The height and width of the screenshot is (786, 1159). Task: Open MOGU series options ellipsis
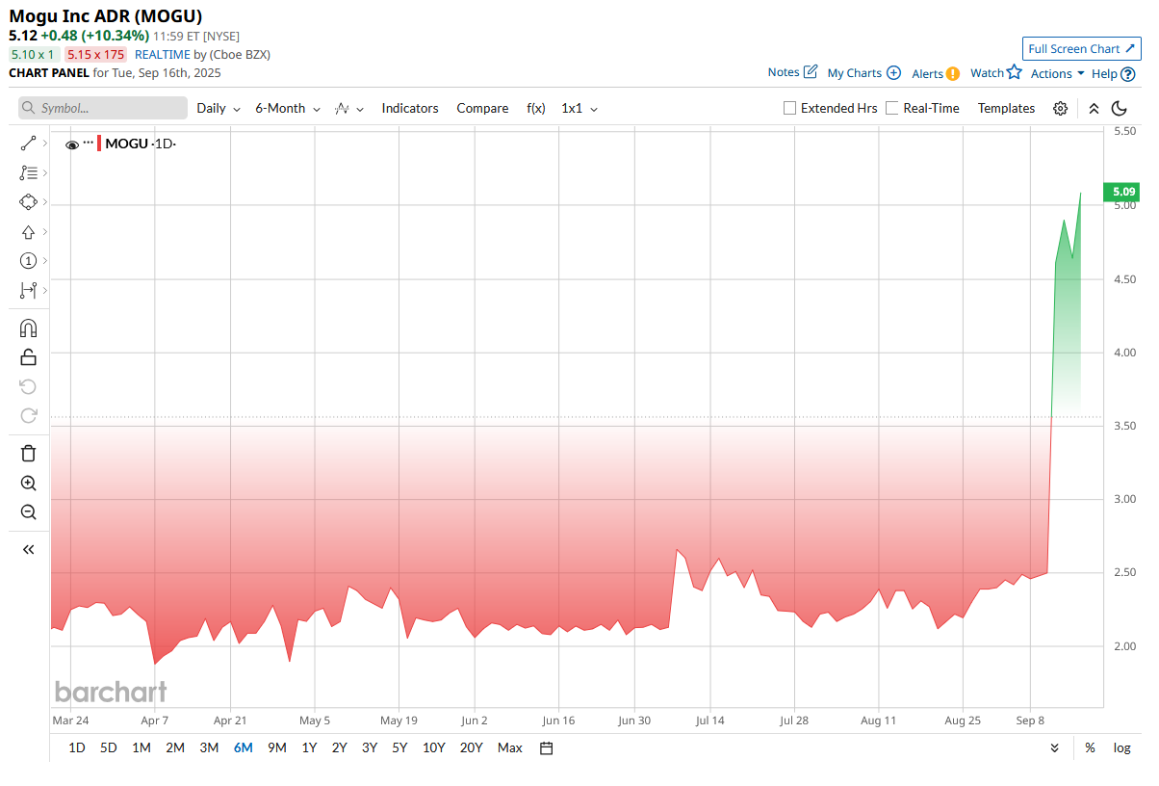[89, 142]
